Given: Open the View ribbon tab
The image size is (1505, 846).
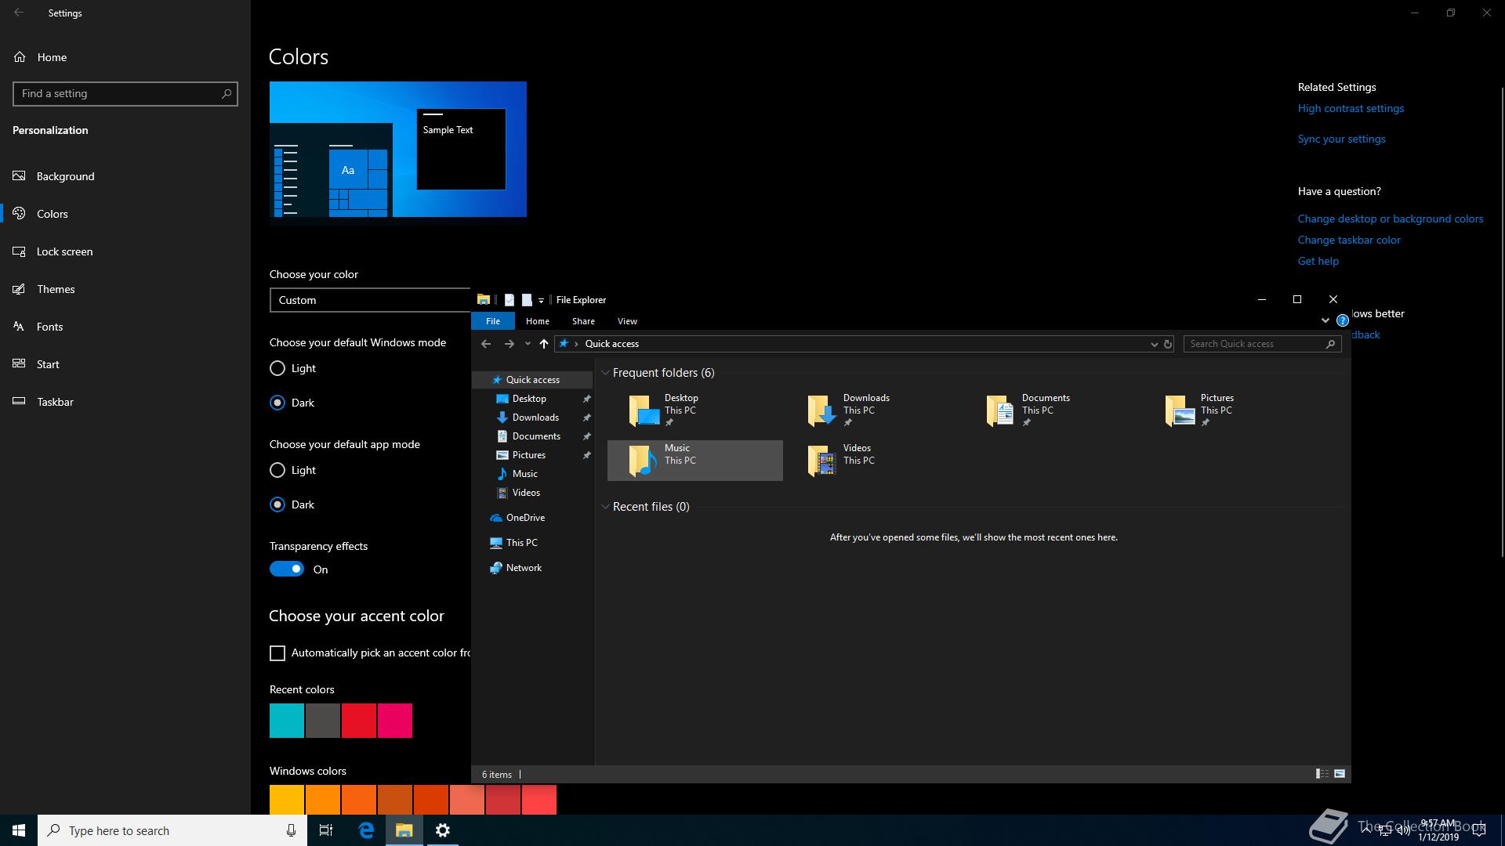Looking at the screenshot, I should (627, 321).
